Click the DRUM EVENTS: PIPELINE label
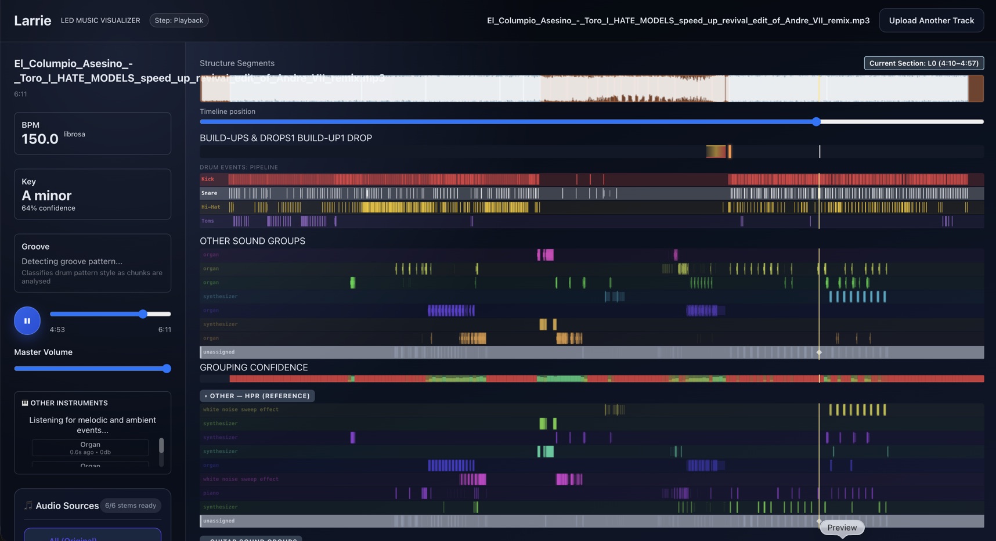 (x=239, y=167)
